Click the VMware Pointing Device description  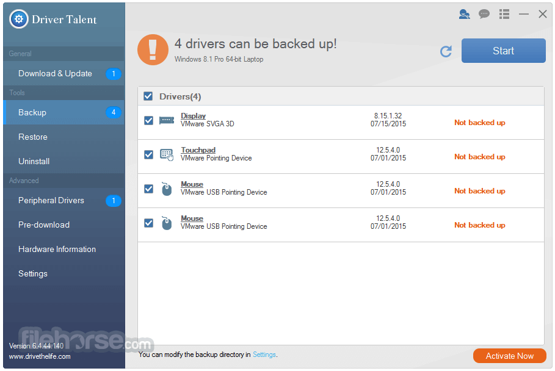(216, 158)
